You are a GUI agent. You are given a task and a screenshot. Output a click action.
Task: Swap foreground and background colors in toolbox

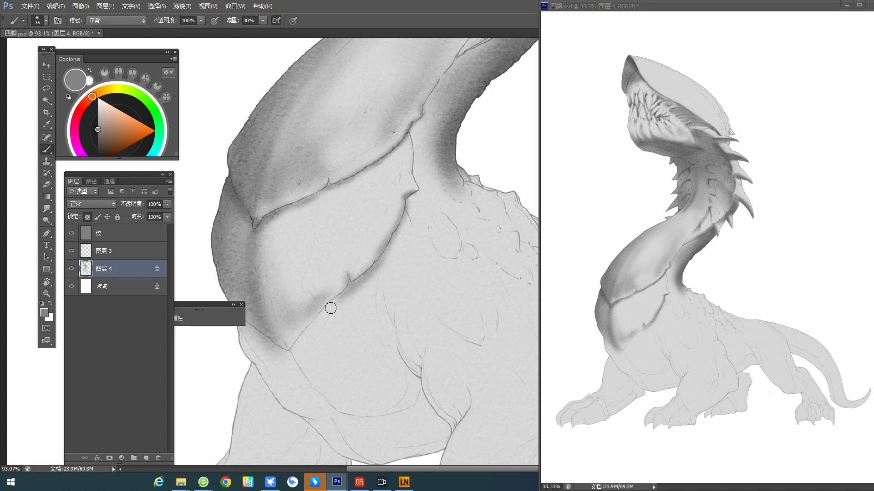[51, 303]
